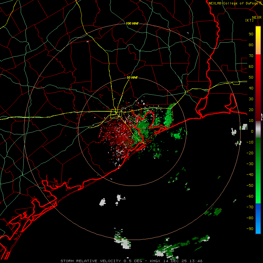Click the NEXLAB-College of DuPage label
This screenshot has width=263, height=263.
(x=233, y=3)
